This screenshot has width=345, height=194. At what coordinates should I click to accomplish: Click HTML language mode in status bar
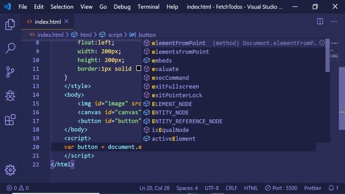(x=251, y=188)
